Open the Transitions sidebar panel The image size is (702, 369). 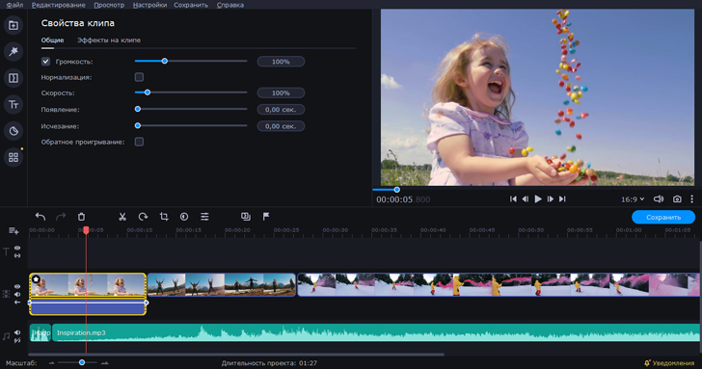pyautogui.click(x=13, y=78)
